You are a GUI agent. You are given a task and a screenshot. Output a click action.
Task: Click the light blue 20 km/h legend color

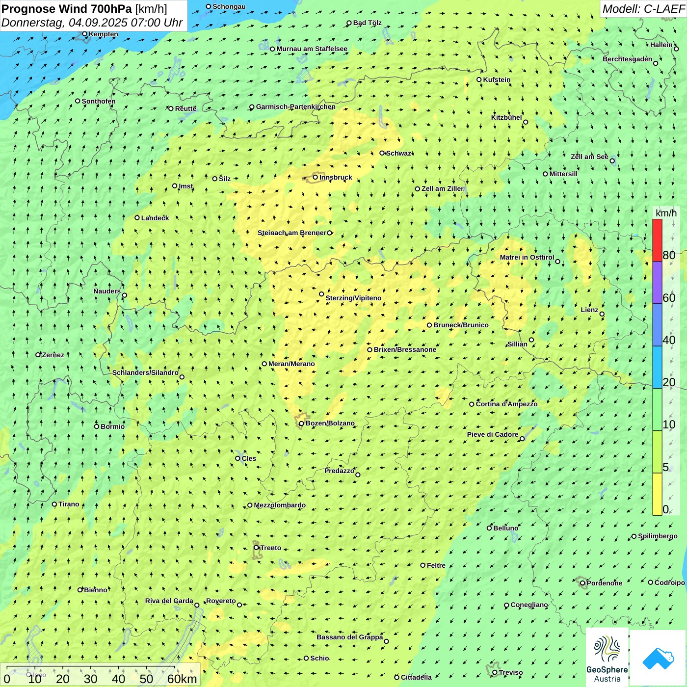657,368
